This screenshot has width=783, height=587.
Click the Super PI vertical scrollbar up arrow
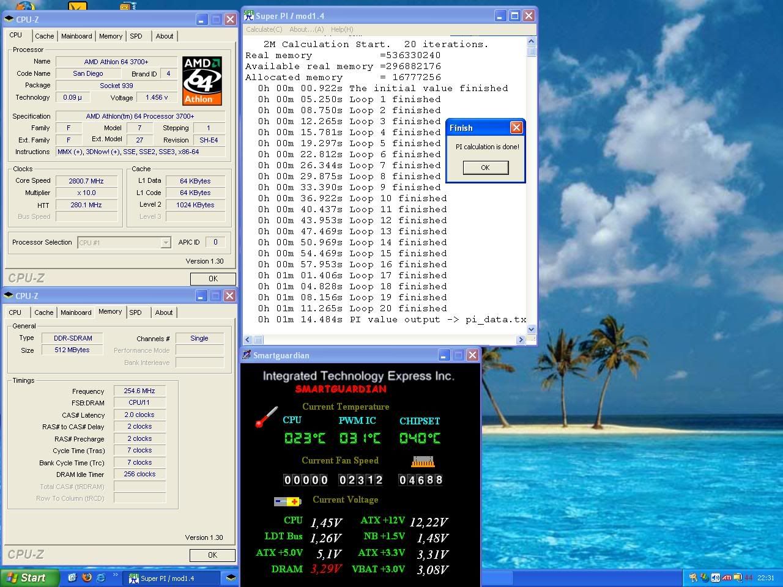click(531, 42)
